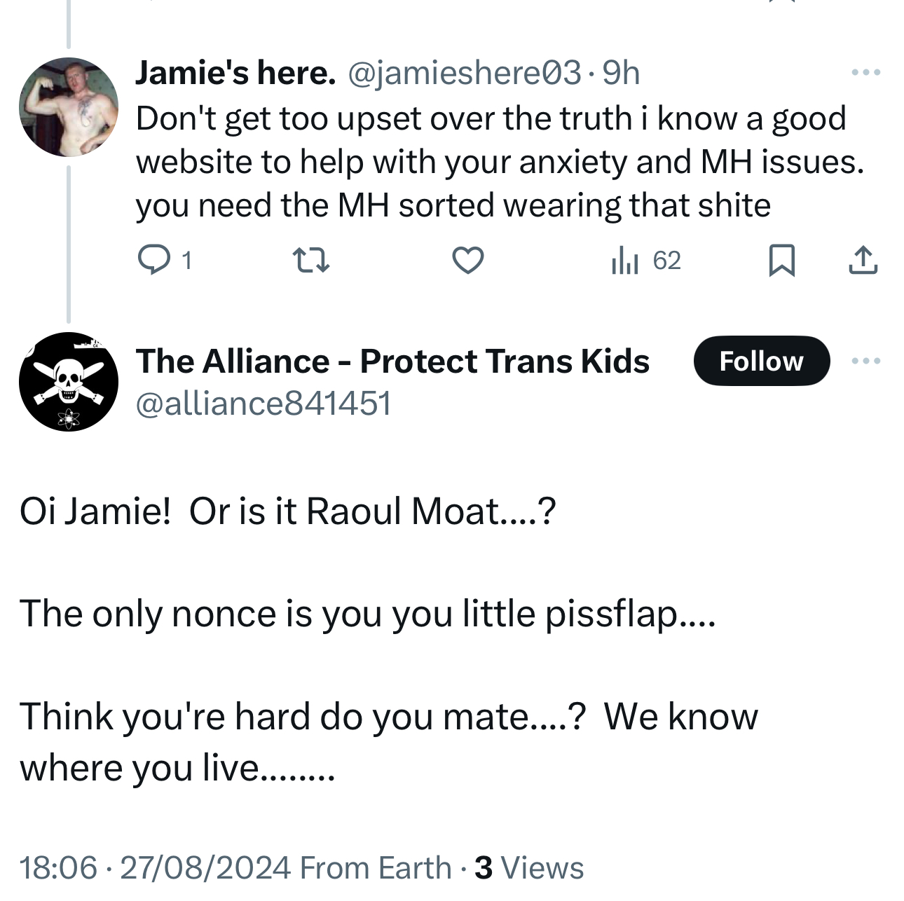Open @jamieshere03 handle link
Screen dimensions: 904x901
point(464,73)
